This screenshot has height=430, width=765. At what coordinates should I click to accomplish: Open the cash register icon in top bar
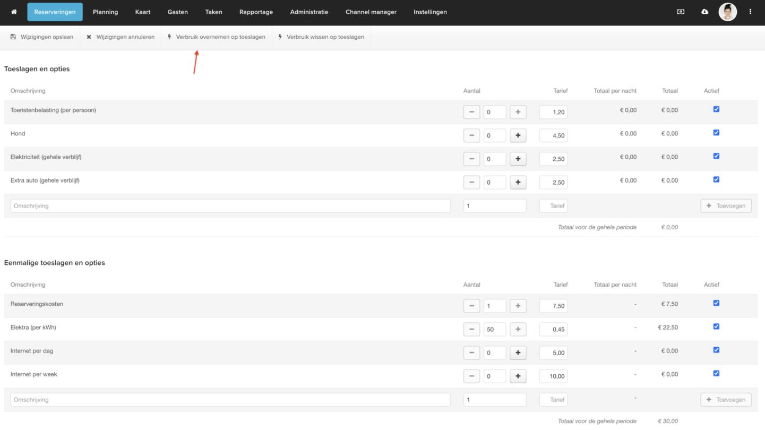[x=681, y=12]
